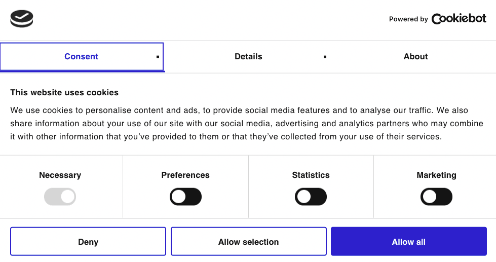
Task: Click the Necessary category label
Action: [60, 175]
